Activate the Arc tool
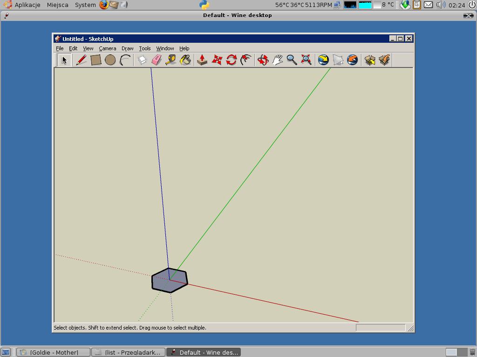This screenshot has width=477, height=357. pos(125,60)
